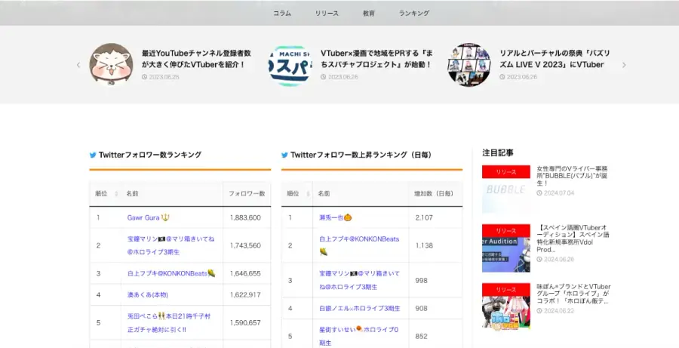Select daily increase value 1,138
Image resolution: width=679 pixels, height=348 pixels.
tap(424, 245)
